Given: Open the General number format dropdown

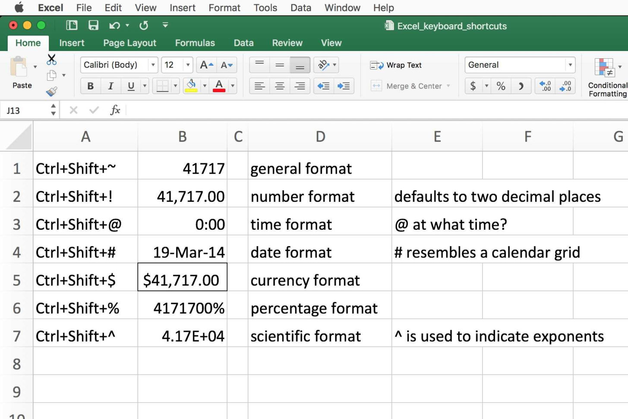Looking at the screenshot, I should point(571,65).
